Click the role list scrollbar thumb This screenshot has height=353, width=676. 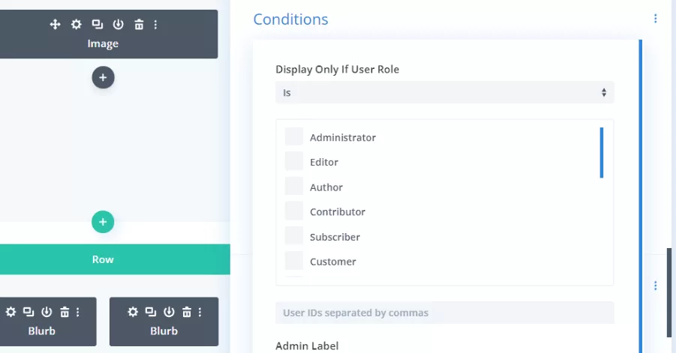tap(602, 152)
